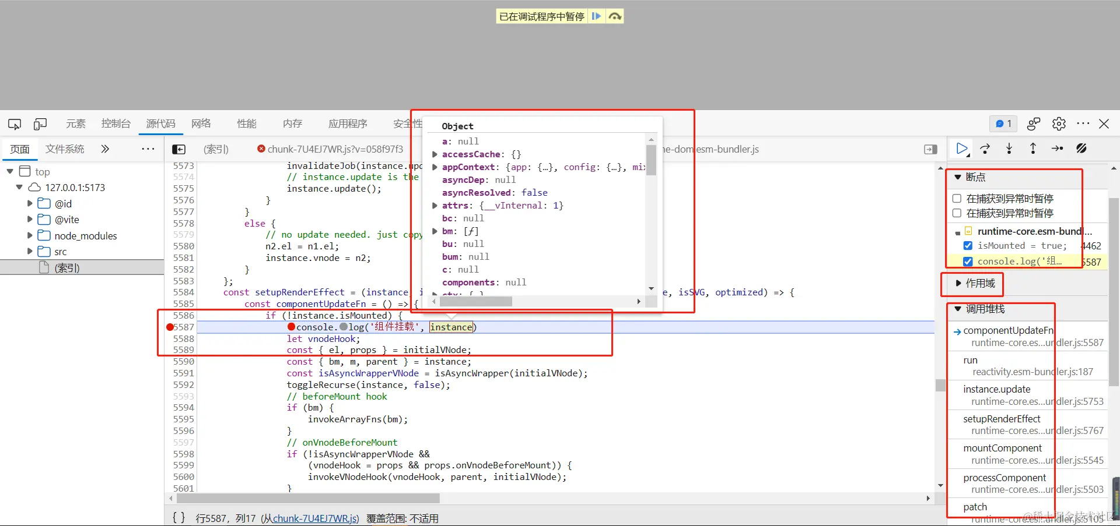Switch to the (索引) file tab

[216, 149]
